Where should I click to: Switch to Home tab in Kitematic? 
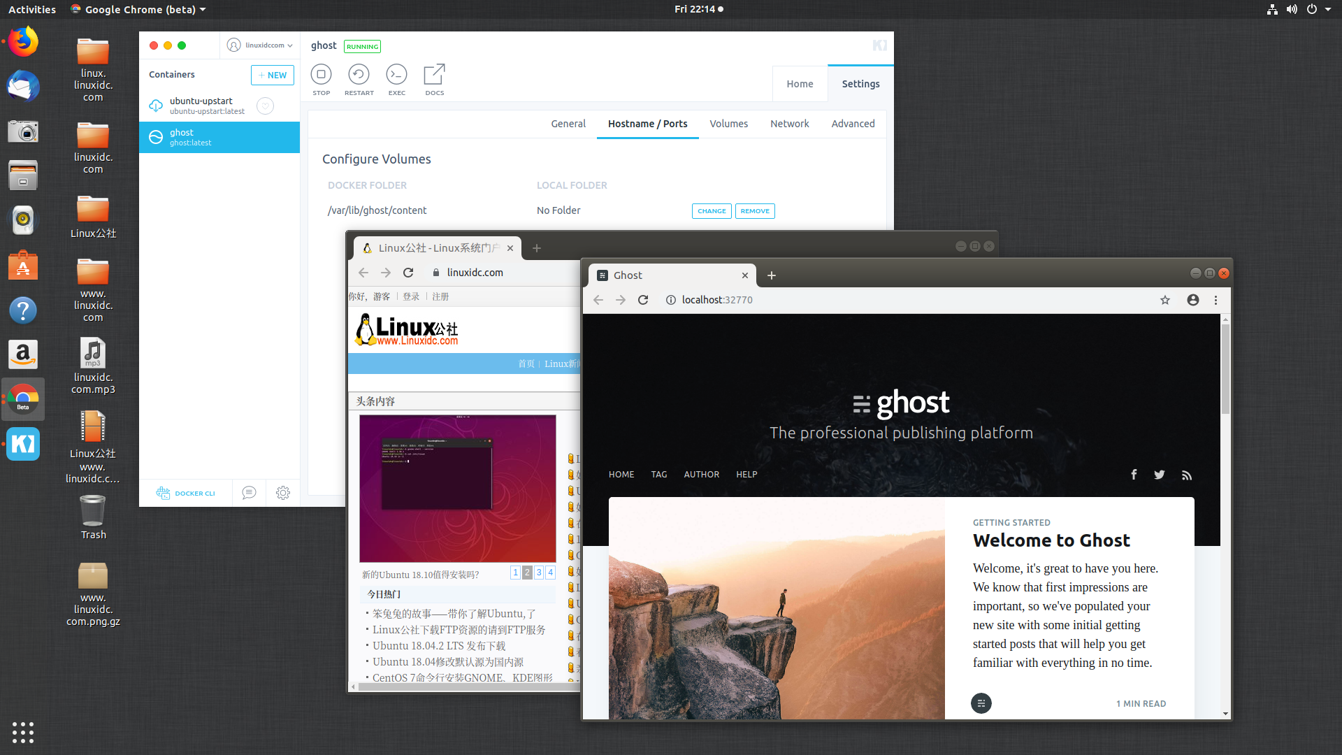coord(800,84)
